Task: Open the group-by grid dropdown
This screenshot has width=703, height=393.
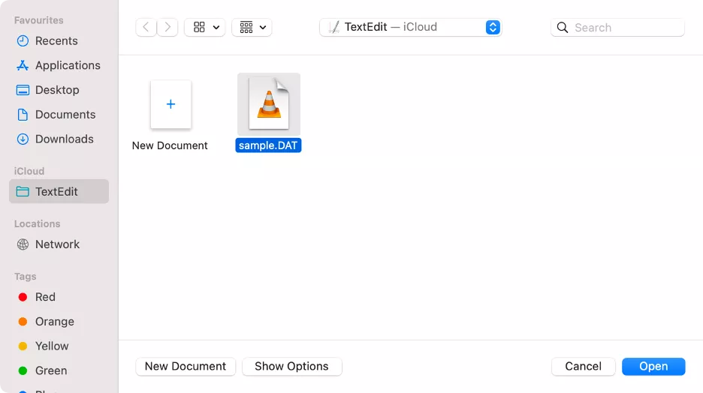Action: point(252,28)
